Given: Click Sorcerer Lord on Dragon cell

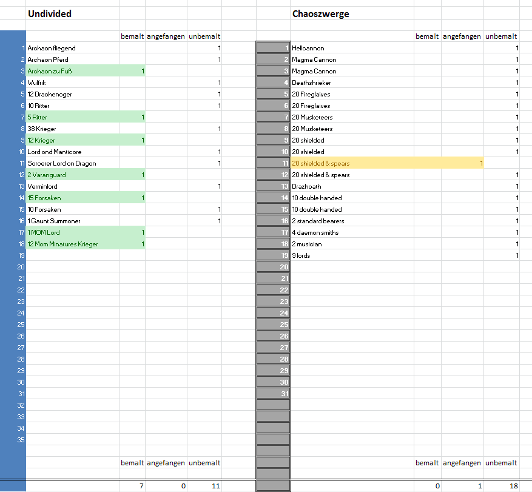Looking at the screenshot, I should point(73,164).
